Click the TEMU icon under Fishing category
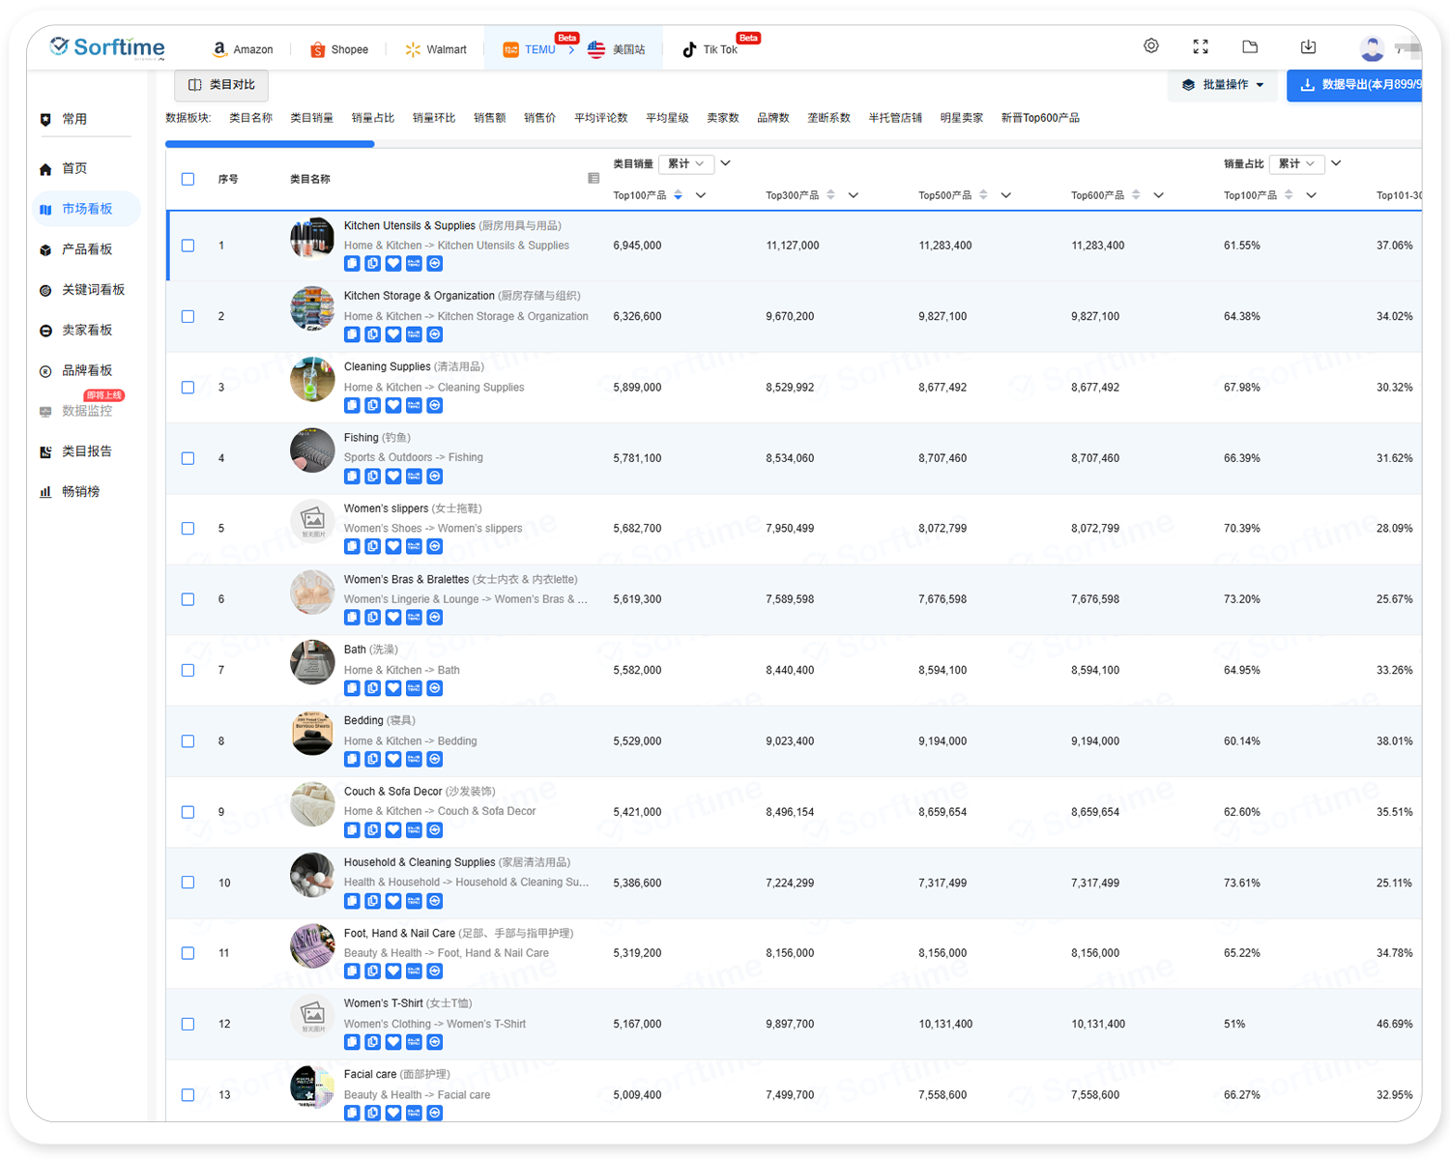The image size is (1450, 1160). (414, 477)
